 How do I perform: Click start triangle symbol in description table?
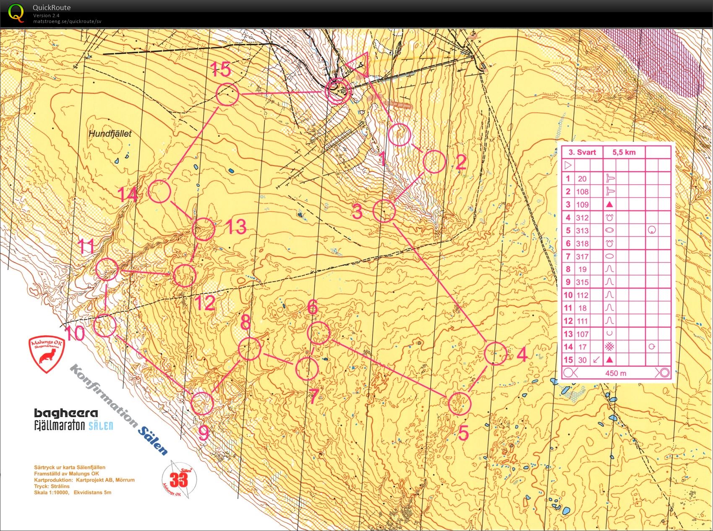click(568, 165)
